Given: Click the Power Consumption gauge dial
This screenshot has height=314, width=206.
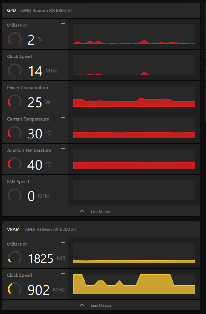Looking at the screenshot, I should 15,101.
